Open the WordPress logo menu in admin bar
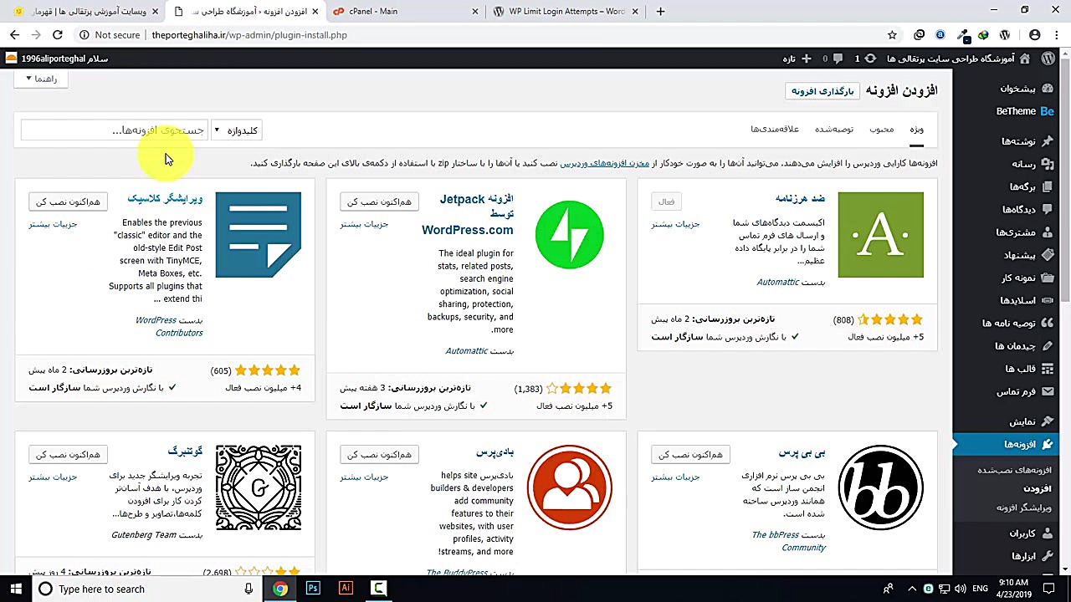The image size is (1071, 602). 1048,59
